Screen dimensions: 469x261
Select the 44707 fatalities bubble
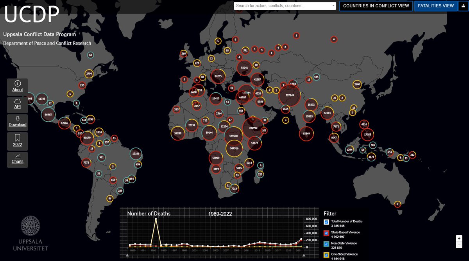(x=242, y=97)
